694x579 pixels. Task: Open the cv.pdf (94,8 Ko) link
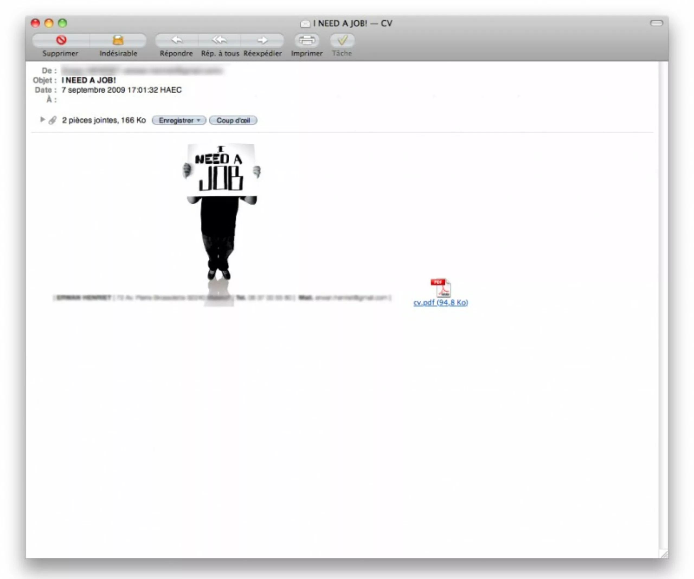click(x=441, y=302)
